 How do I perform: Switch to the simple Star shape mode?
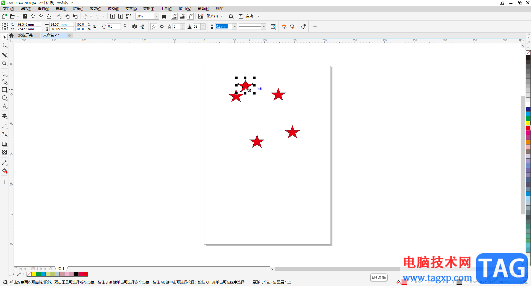click(x=154, y=27)
